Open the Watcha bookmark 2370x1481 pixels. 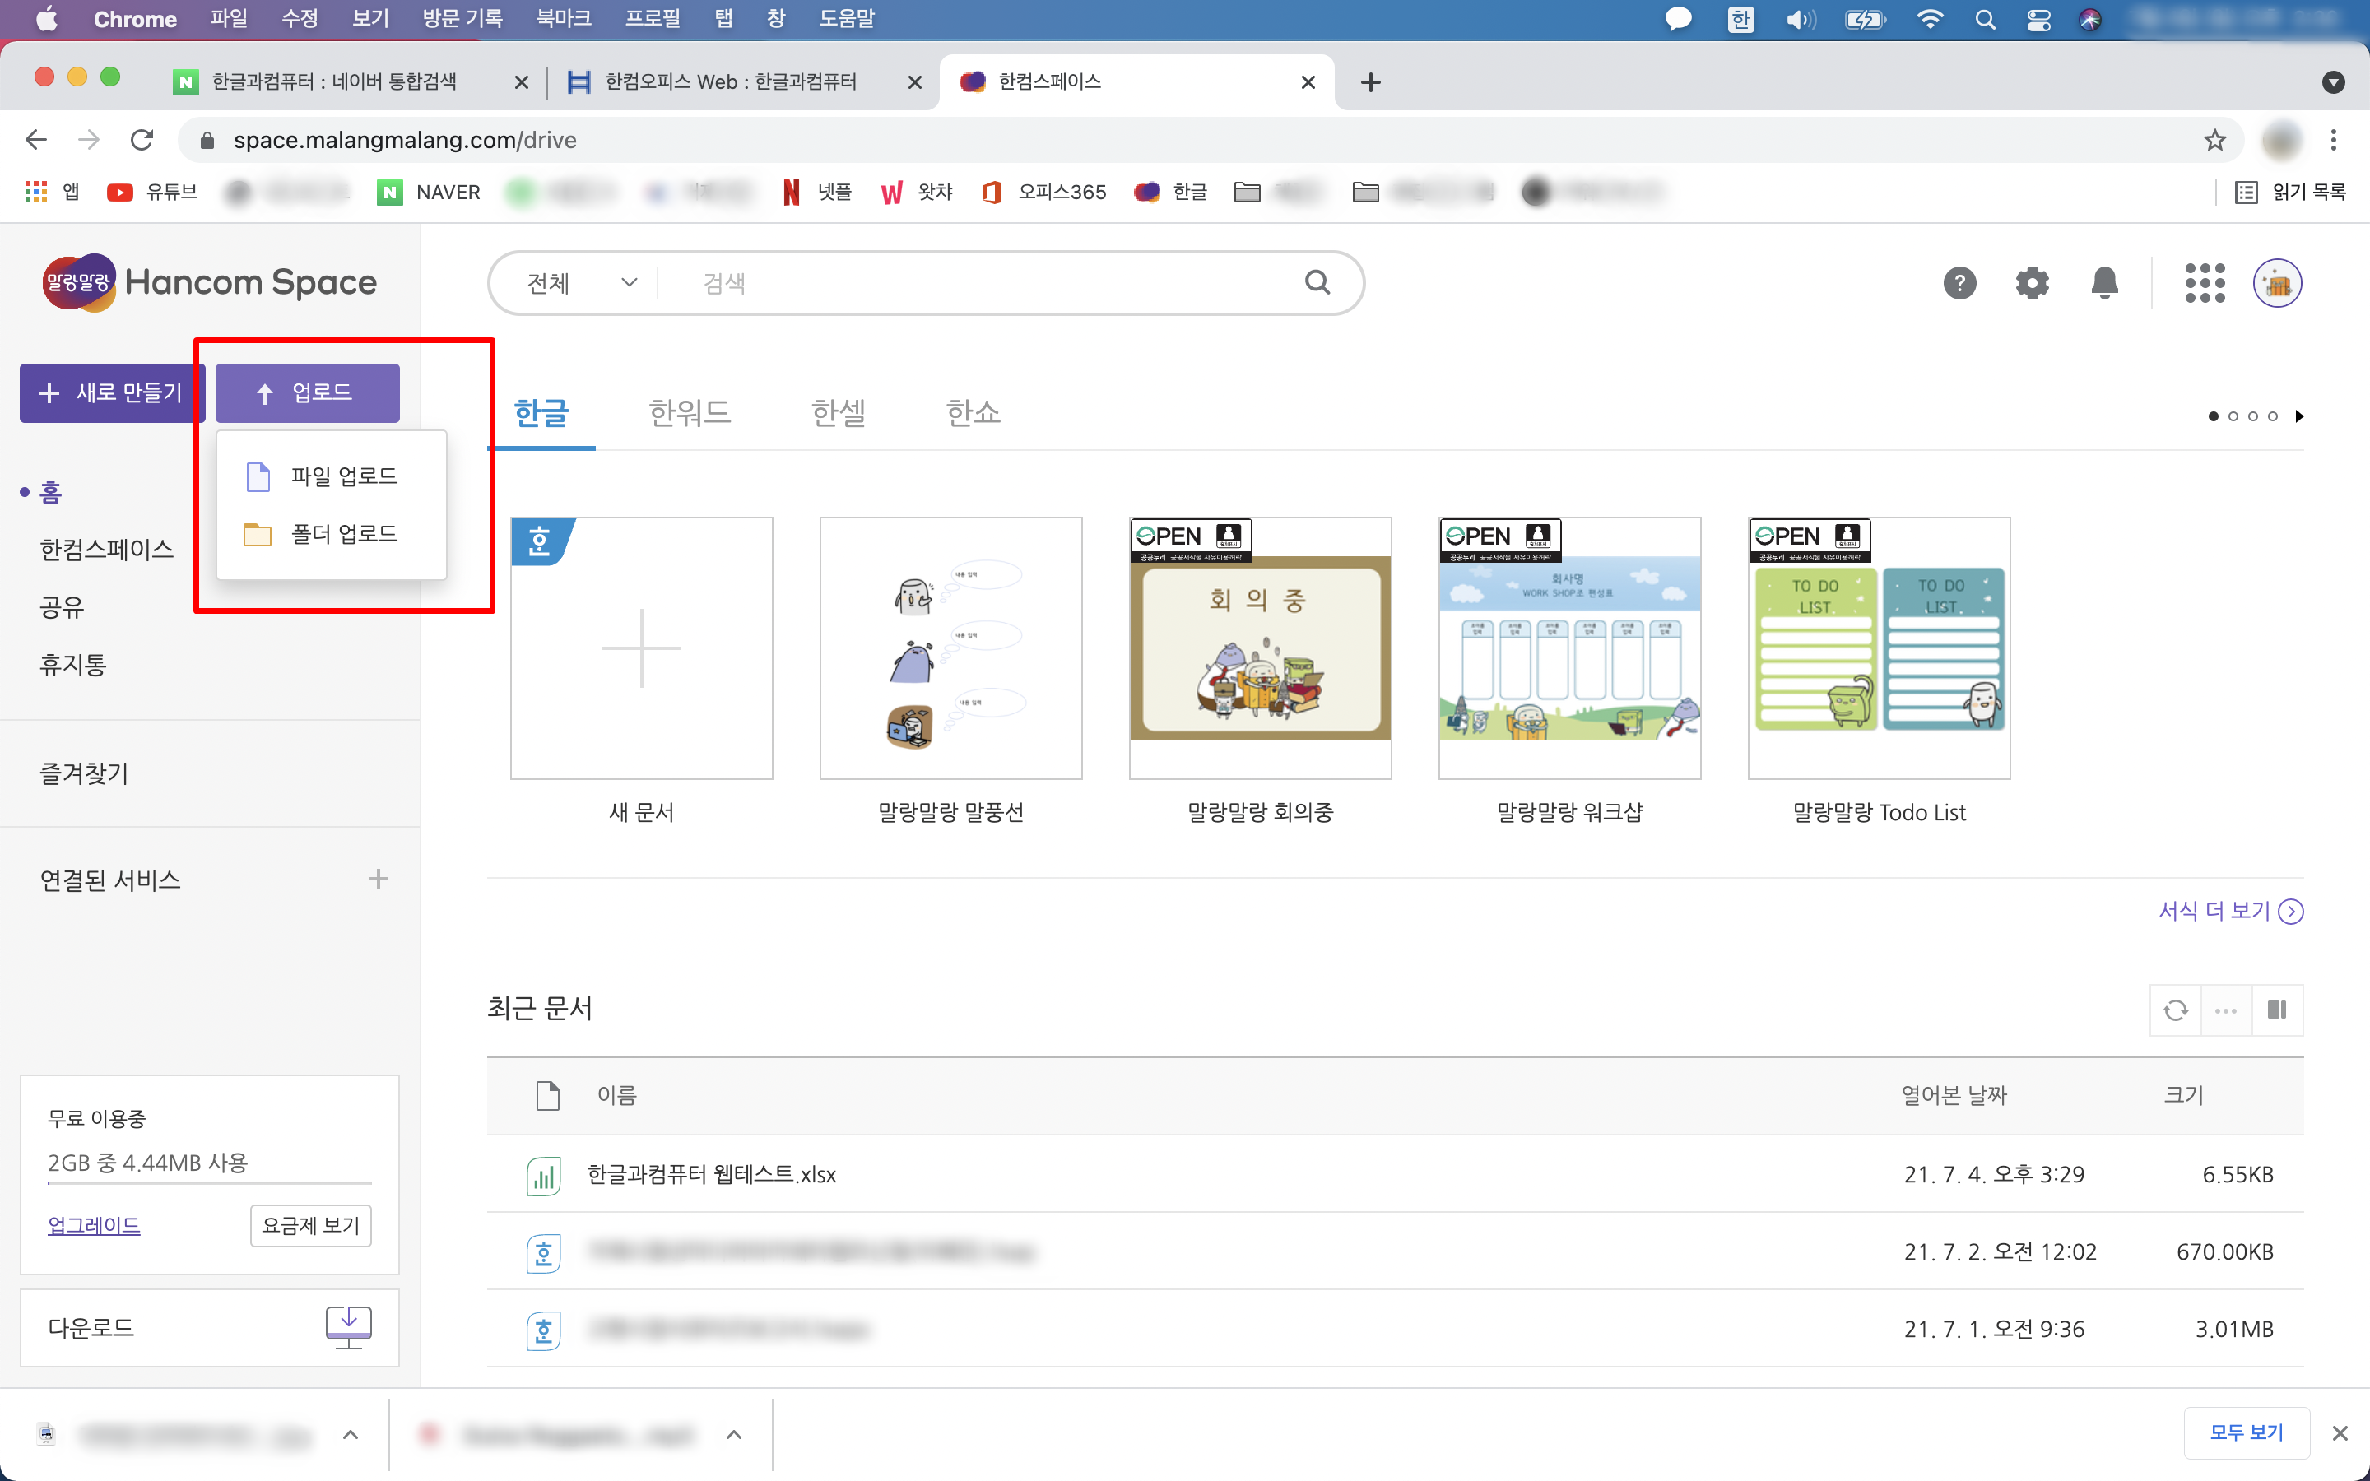click(x=917, y=192)
